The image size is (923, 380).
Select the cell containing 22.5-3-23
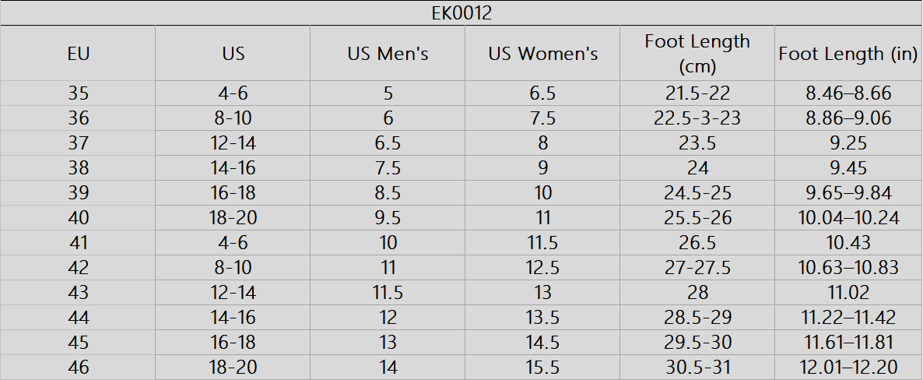[697, 118]
